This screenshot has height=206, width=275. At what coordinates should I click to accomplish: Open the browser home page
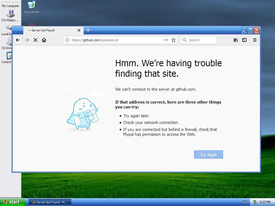pyautogui.click(x=44, y=40)
